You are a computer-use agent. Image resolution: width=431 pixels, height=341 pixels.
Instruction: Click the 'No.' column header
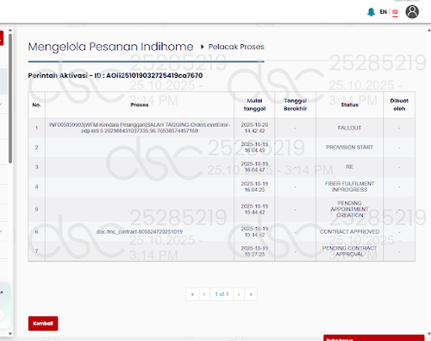click(x=36, y=104)
